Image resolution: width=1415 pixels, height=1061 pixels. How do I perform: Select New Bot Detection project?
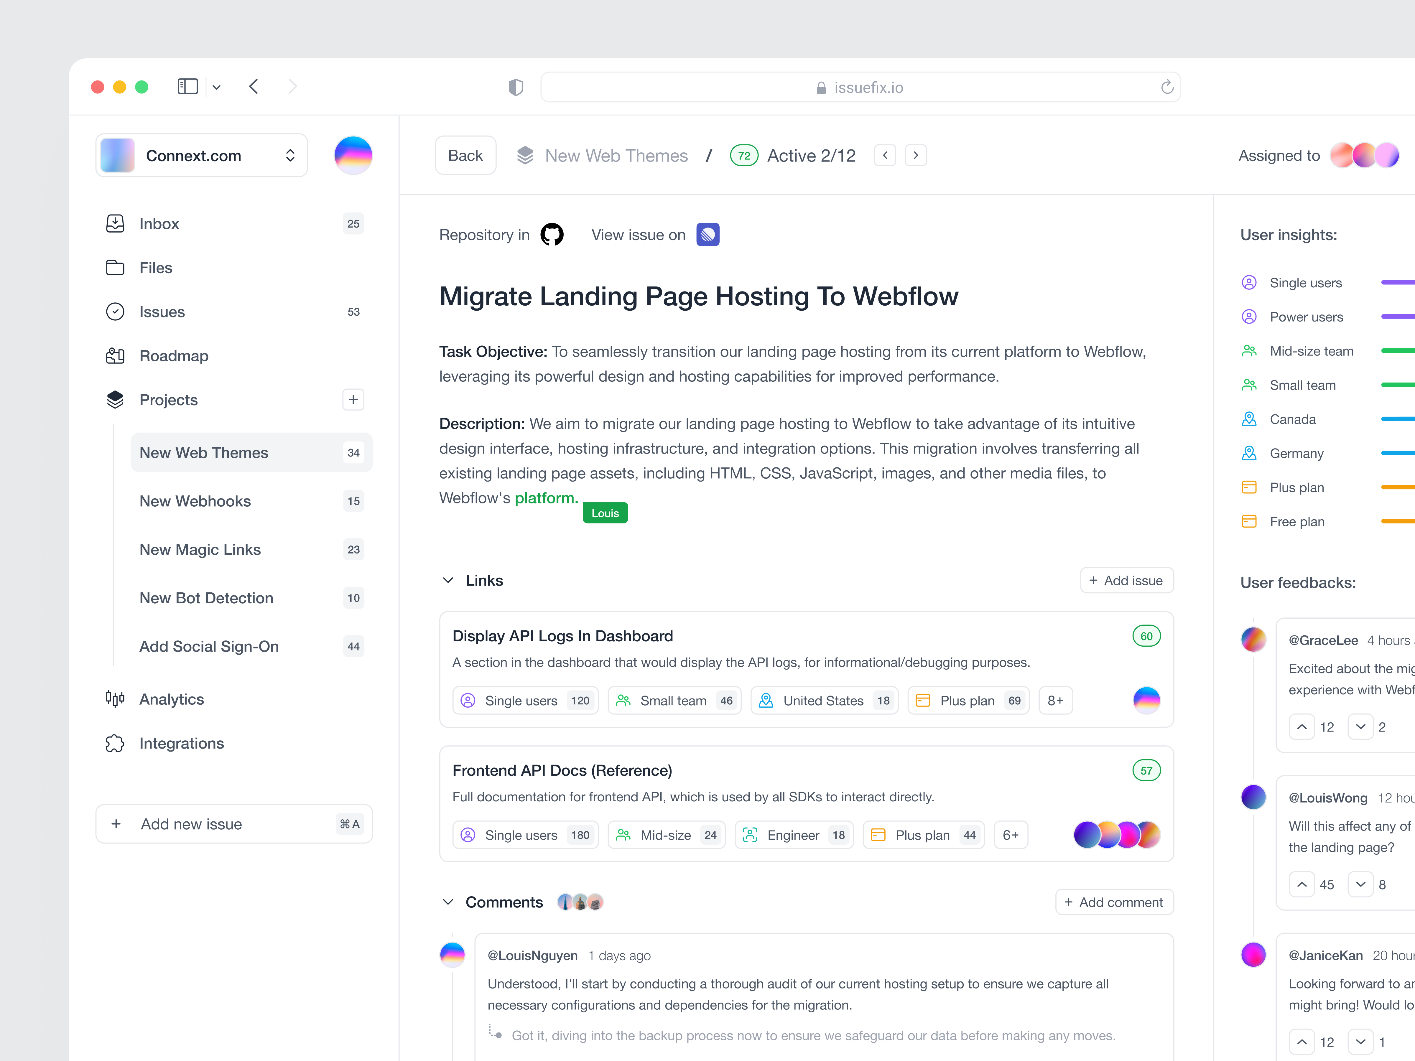(x=251, y=598)
